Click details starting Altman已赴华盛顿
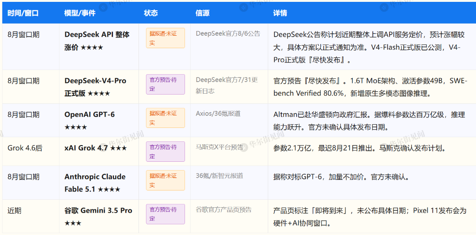The image size is (476, 235). pyautogui.click(x=369, y=121)
